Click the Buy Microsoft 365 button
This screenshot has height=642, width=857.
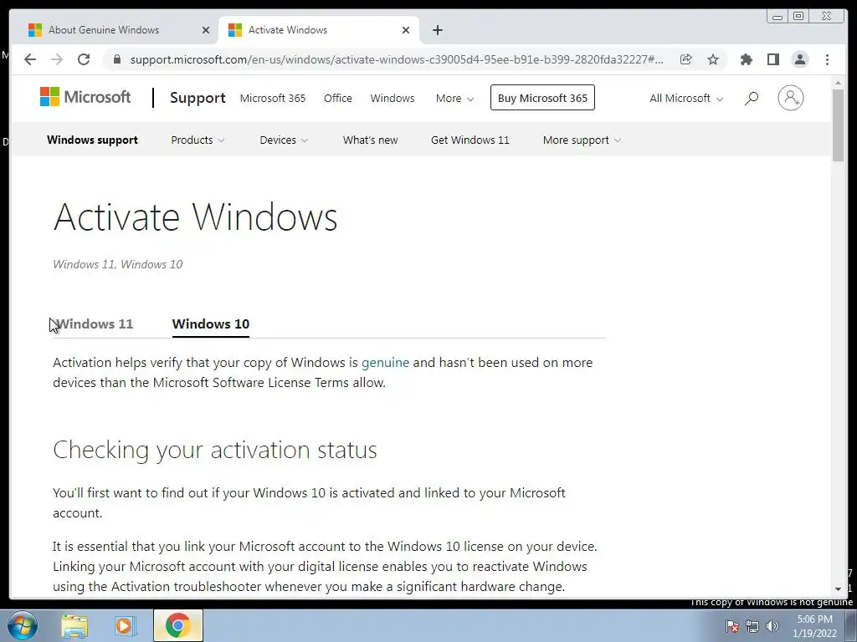tap(542, 98)
